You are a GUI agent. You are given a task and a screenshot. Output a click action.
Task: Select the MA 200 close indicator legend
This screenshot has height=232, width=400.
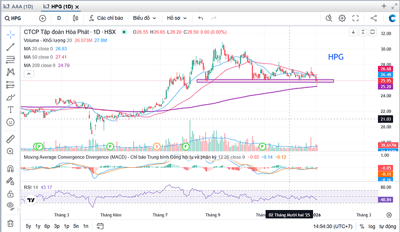tap(47, 65)
